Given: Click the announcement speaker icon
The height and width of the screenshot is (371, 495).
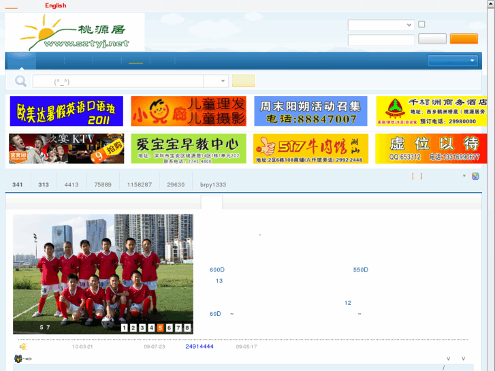Looking at the screenshot, I should pyautogui.click(x=23, y=346).
